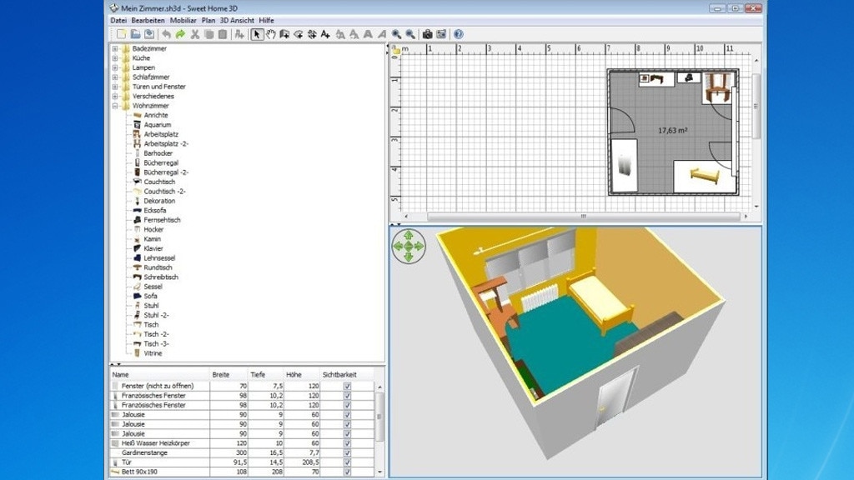The width and height of the screenshot is (854, 480).
Task: Toggle visibility of Fenster (nicht zu öffnen)
Action: pyautogui.click(x=347, y=386)
